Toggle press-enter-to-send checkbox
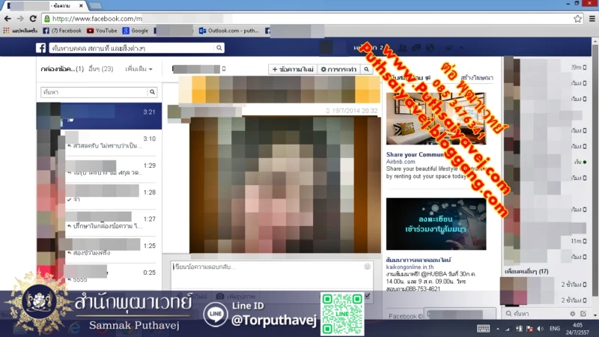This screenshot has height=337, width=599. (367, 297)
